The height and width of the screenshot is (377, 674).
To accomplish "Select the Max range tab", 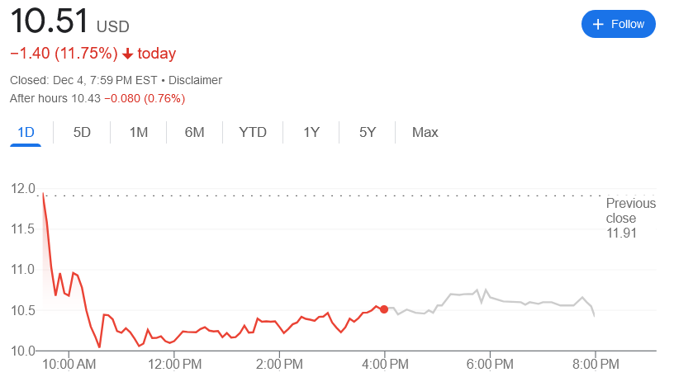I will click(425, 132).
